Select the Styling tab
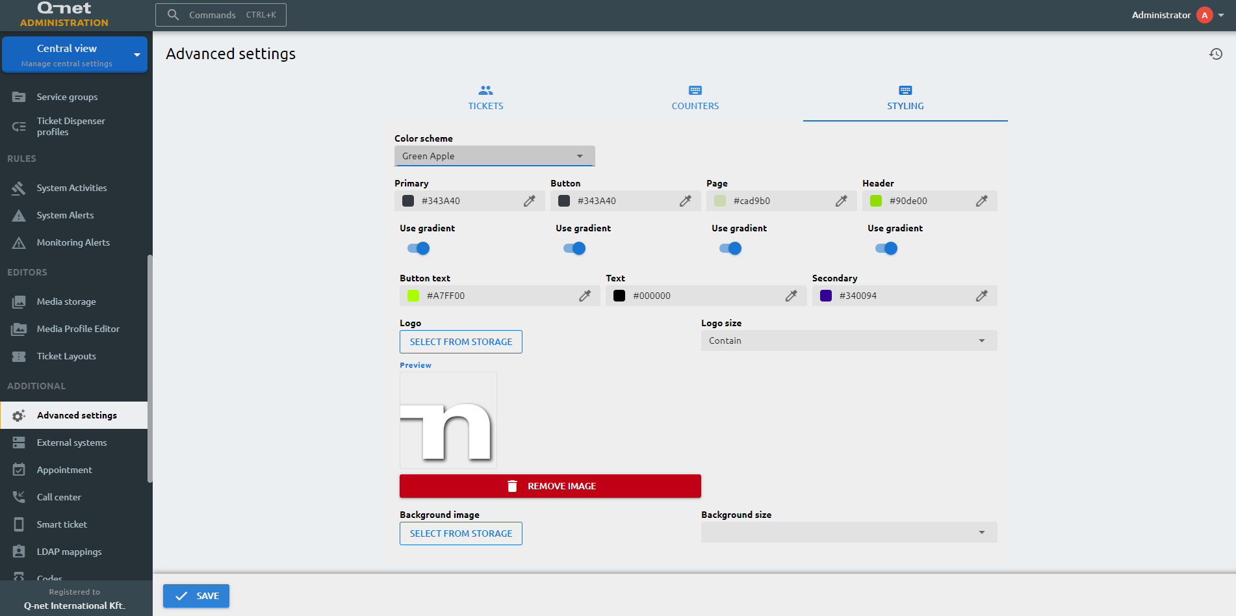Screen dimensions: 1236x616 click(905, 98)
